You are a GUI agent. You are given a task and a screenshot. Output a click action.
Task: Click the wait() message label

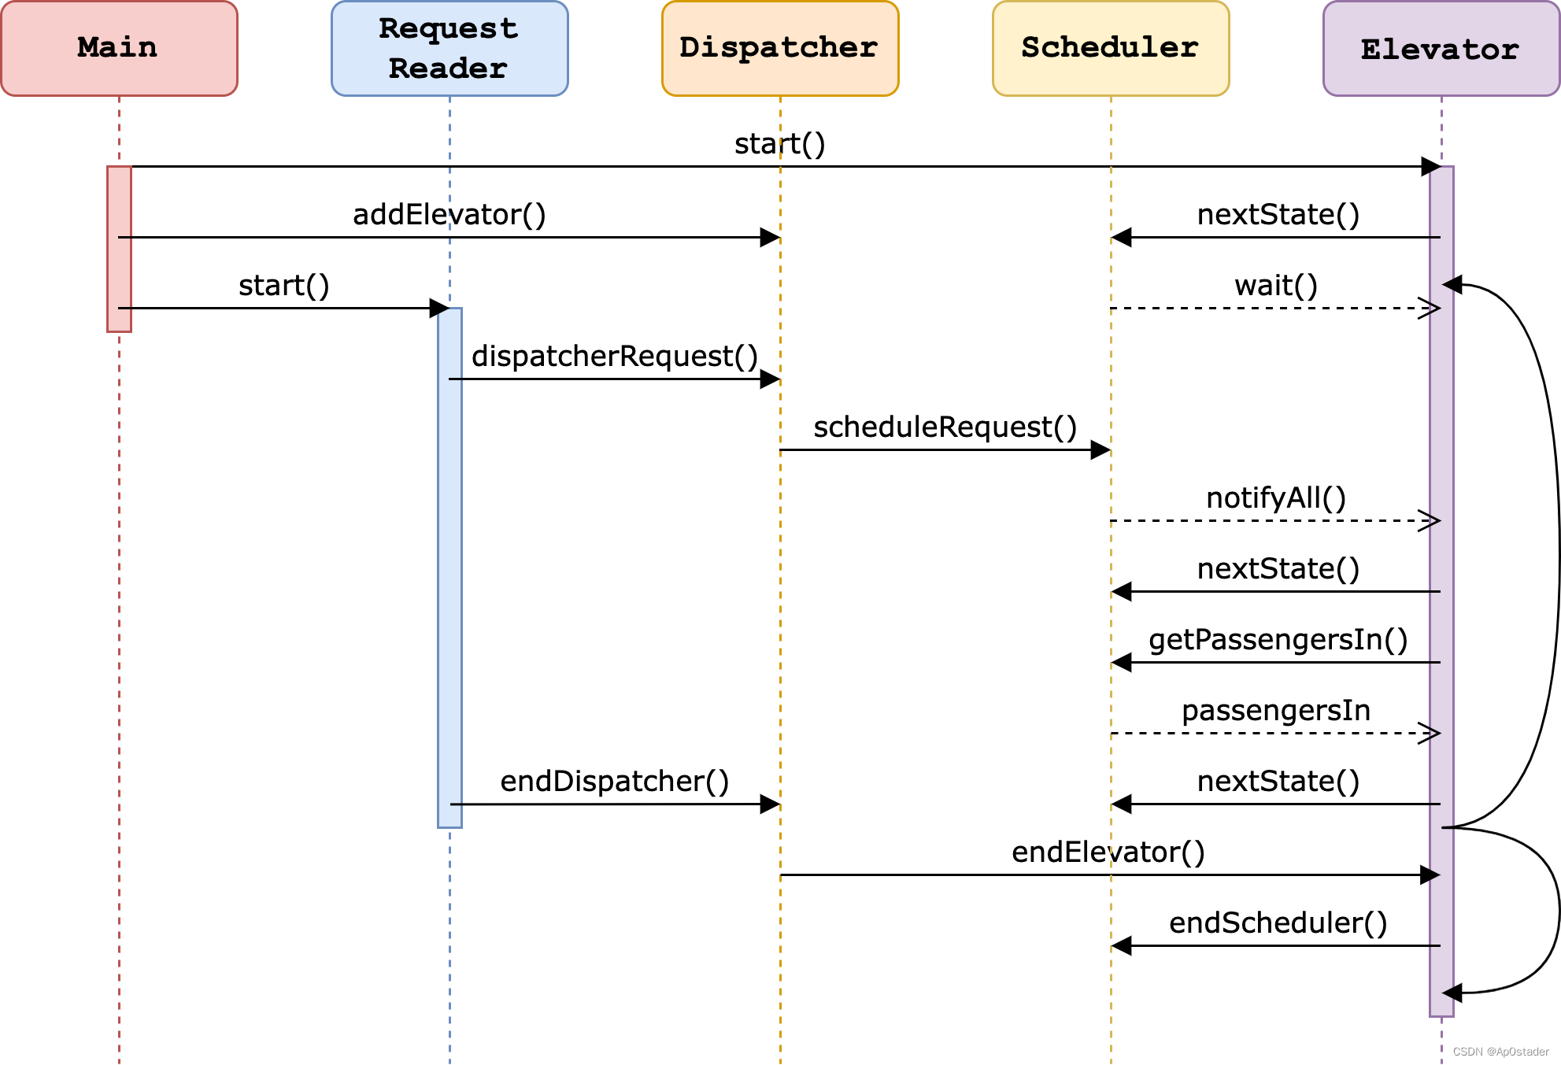[1276, 286]
